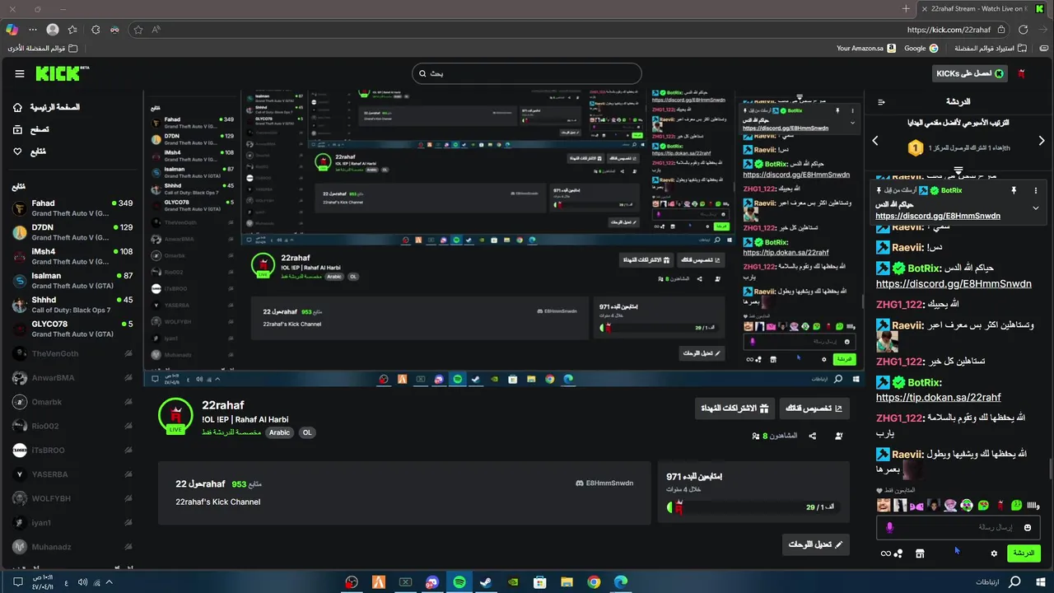
Task: Click the viewers count with 8
Action: click(774, 436)
